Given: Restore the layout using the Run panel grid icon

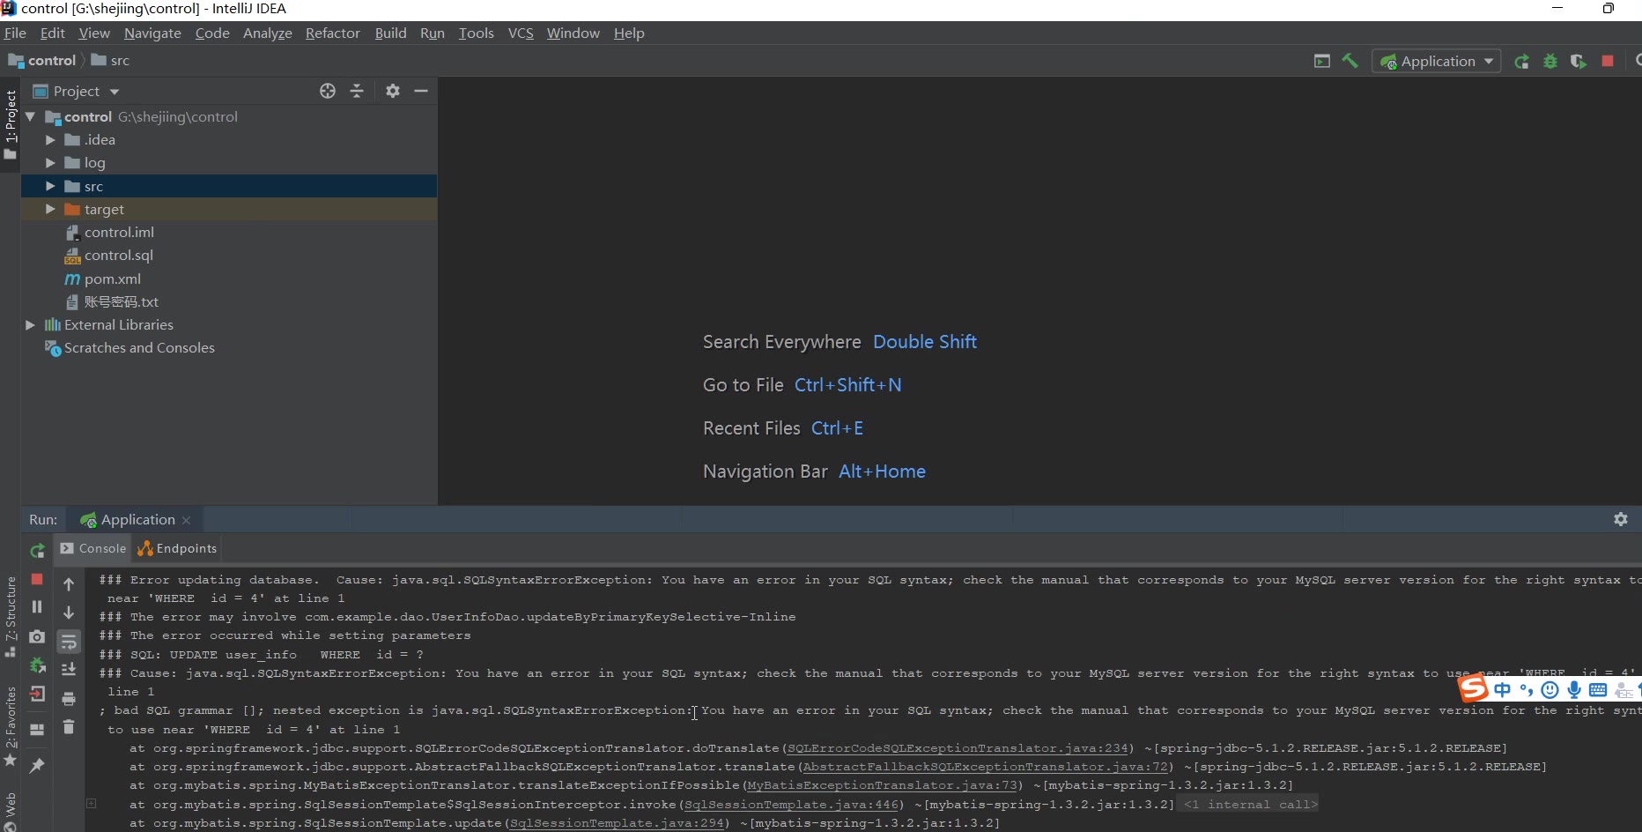Looking at the screenshot, I should pyautogui.click(x=37, y=730).
